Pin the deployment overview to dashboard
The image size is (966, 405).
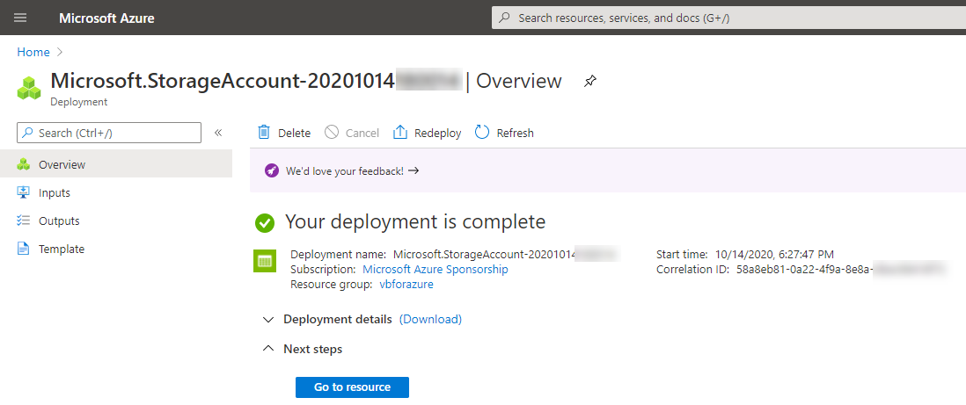[x=590, y=81]
